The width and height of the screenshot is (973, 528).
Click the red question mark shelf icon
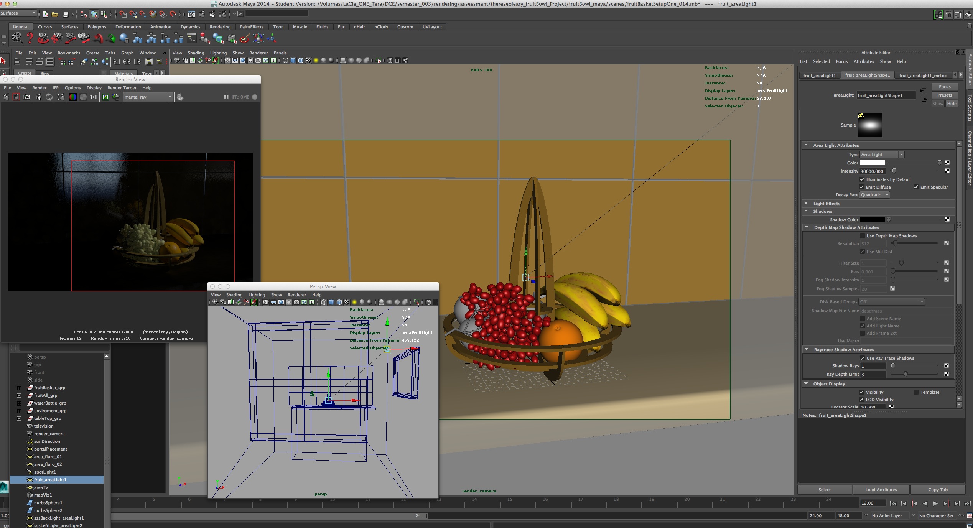point(30,38)
